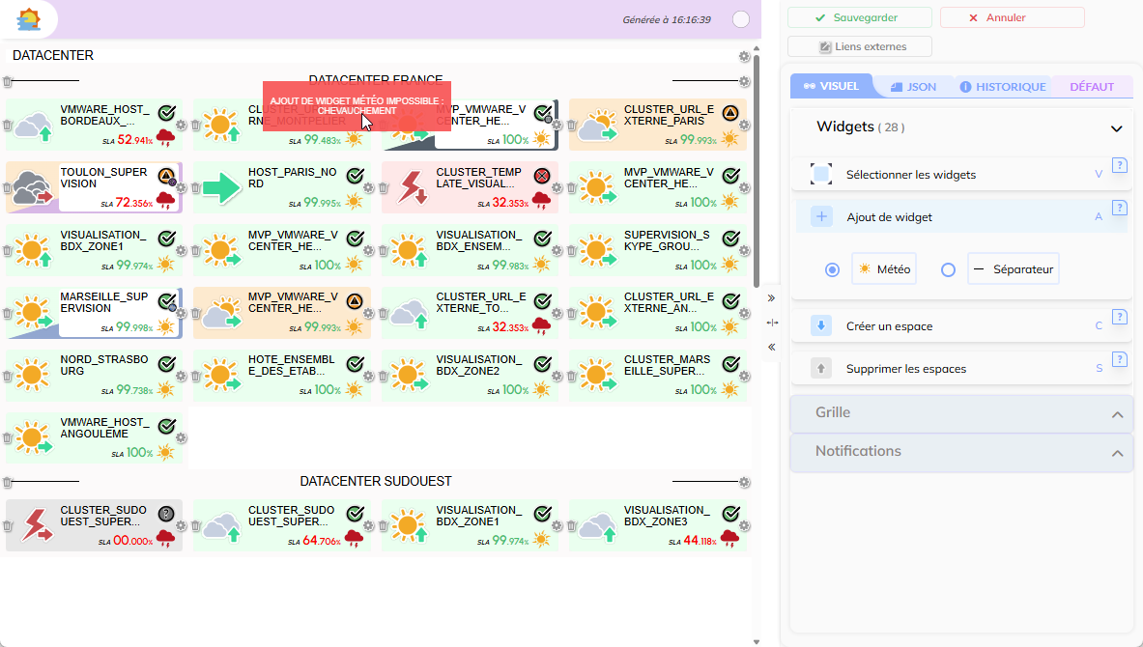Viewport: 1143px width, 647px height.
Task: Delete the VMWARE_HOST_BORDEAUX widget via trash icon
Action: [x=8, y=126]
